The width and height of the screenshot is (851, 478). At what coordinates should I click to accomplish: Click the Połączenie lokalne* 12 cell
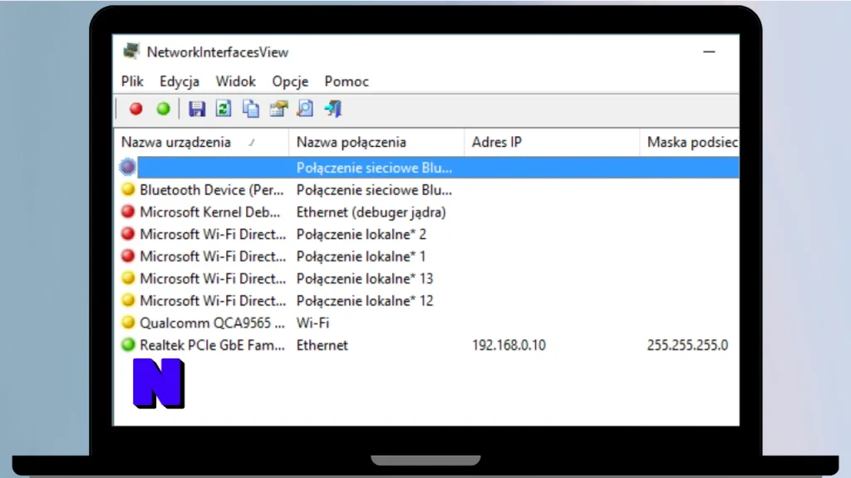pos(365,300)
